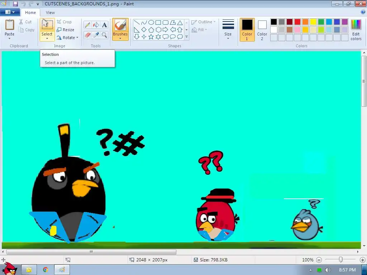Expand the full Shapes gallery
367x275 pixels.
[x=186, y=37]
